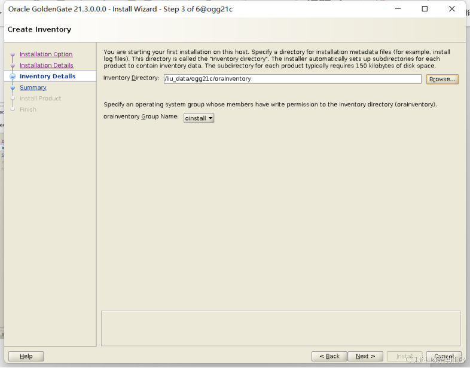Open the Installation Option step link
The image size is (470, 368).
(46, 54)
